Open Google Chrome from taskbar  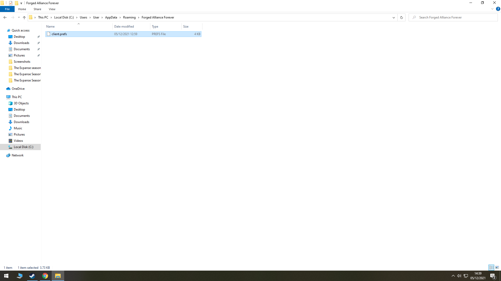[45, 276]
